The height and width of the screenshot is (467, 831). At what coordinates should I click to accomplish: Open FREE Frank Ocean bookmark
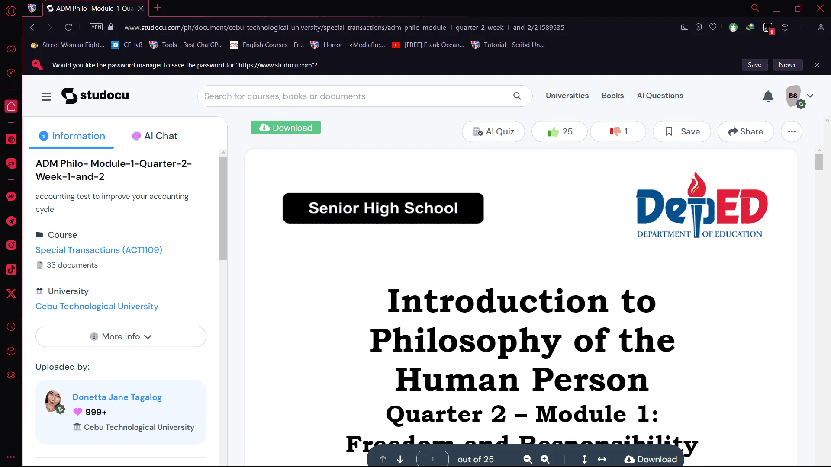tap(428, 45)
